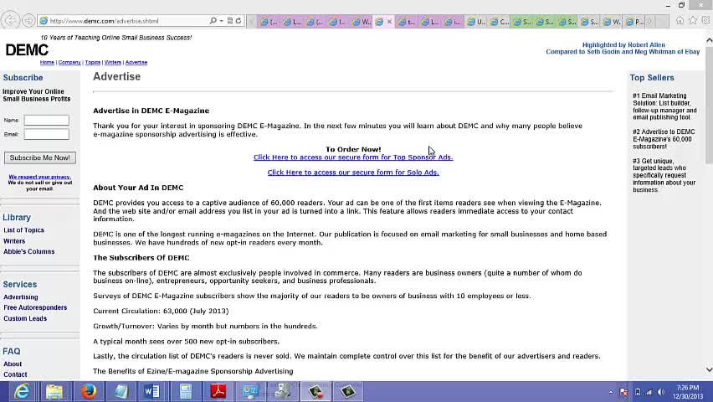Open the Advertise link in top navigation
Viewport: 713px width, 402px height.
[x=136, y=62]
